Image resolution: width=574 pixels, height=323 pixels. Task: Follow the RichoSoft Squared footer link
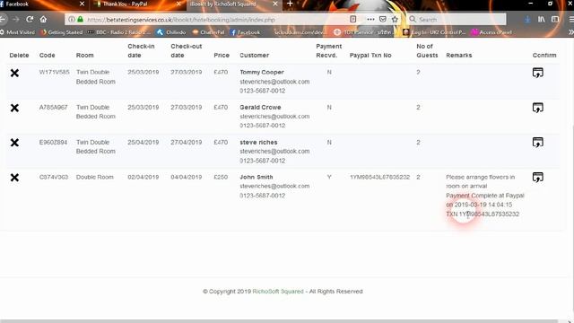click(x=278, y=292)
